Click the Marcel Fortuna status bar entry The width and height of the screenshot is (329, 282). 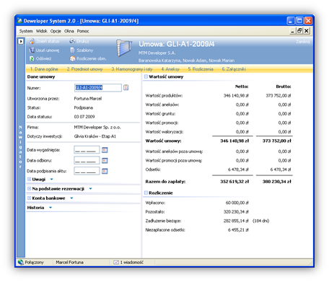tap(69, 263)
